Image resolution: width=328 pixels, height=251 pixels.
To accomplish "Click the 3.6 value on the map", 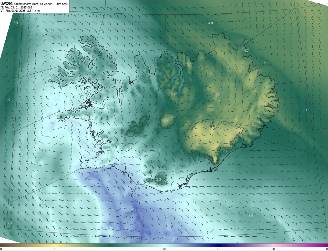I will tap(173, 95).
